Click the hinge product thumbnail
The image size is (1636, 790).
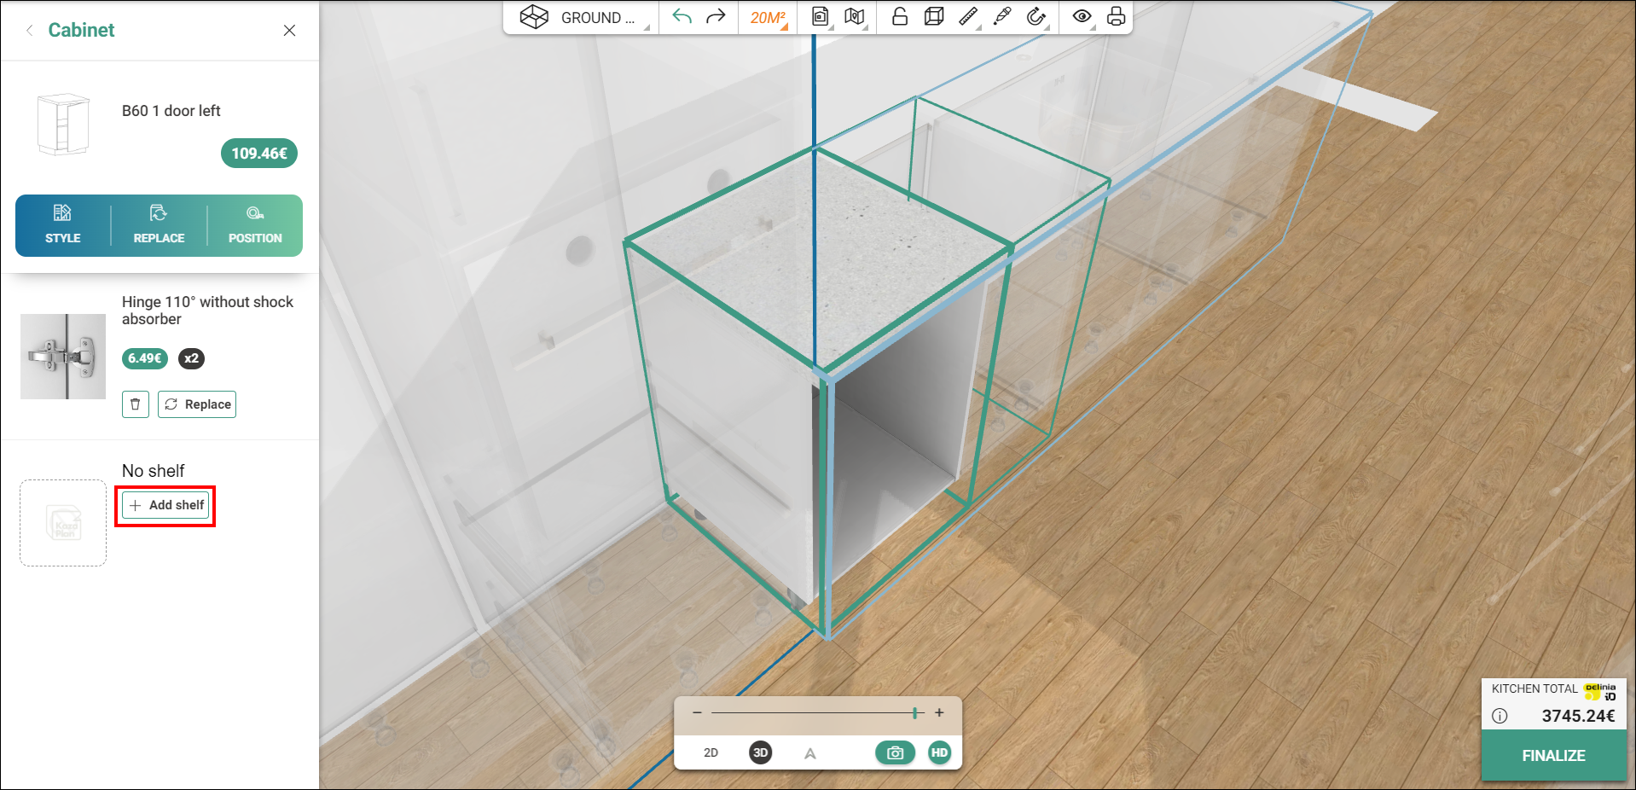point(63,357)
